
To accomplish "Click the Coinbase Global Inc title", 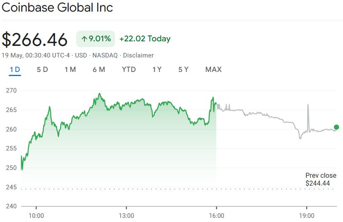I will pyautogui.click(x=57, y=7).
